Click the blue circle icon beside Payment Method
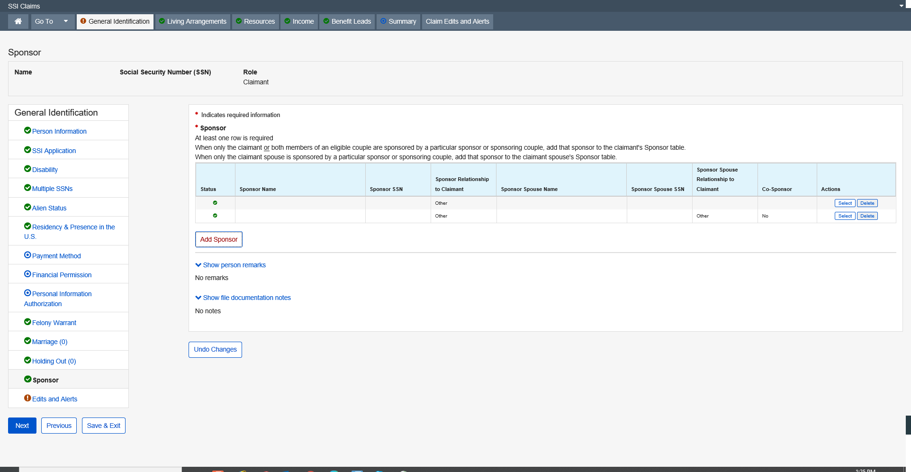Image resolution: width=911 pixels, height=472 pixels. 27,255
